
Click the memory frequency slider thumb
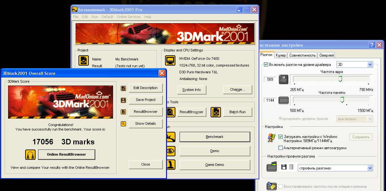coord(342,100)
